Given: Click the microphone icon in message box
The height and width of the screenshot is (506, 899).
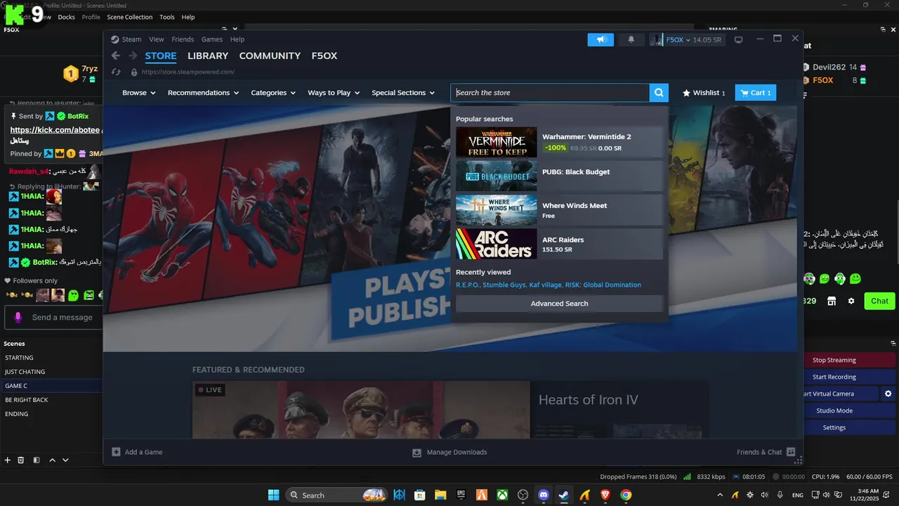Looking at the screenshot, I should click(19, 317).
